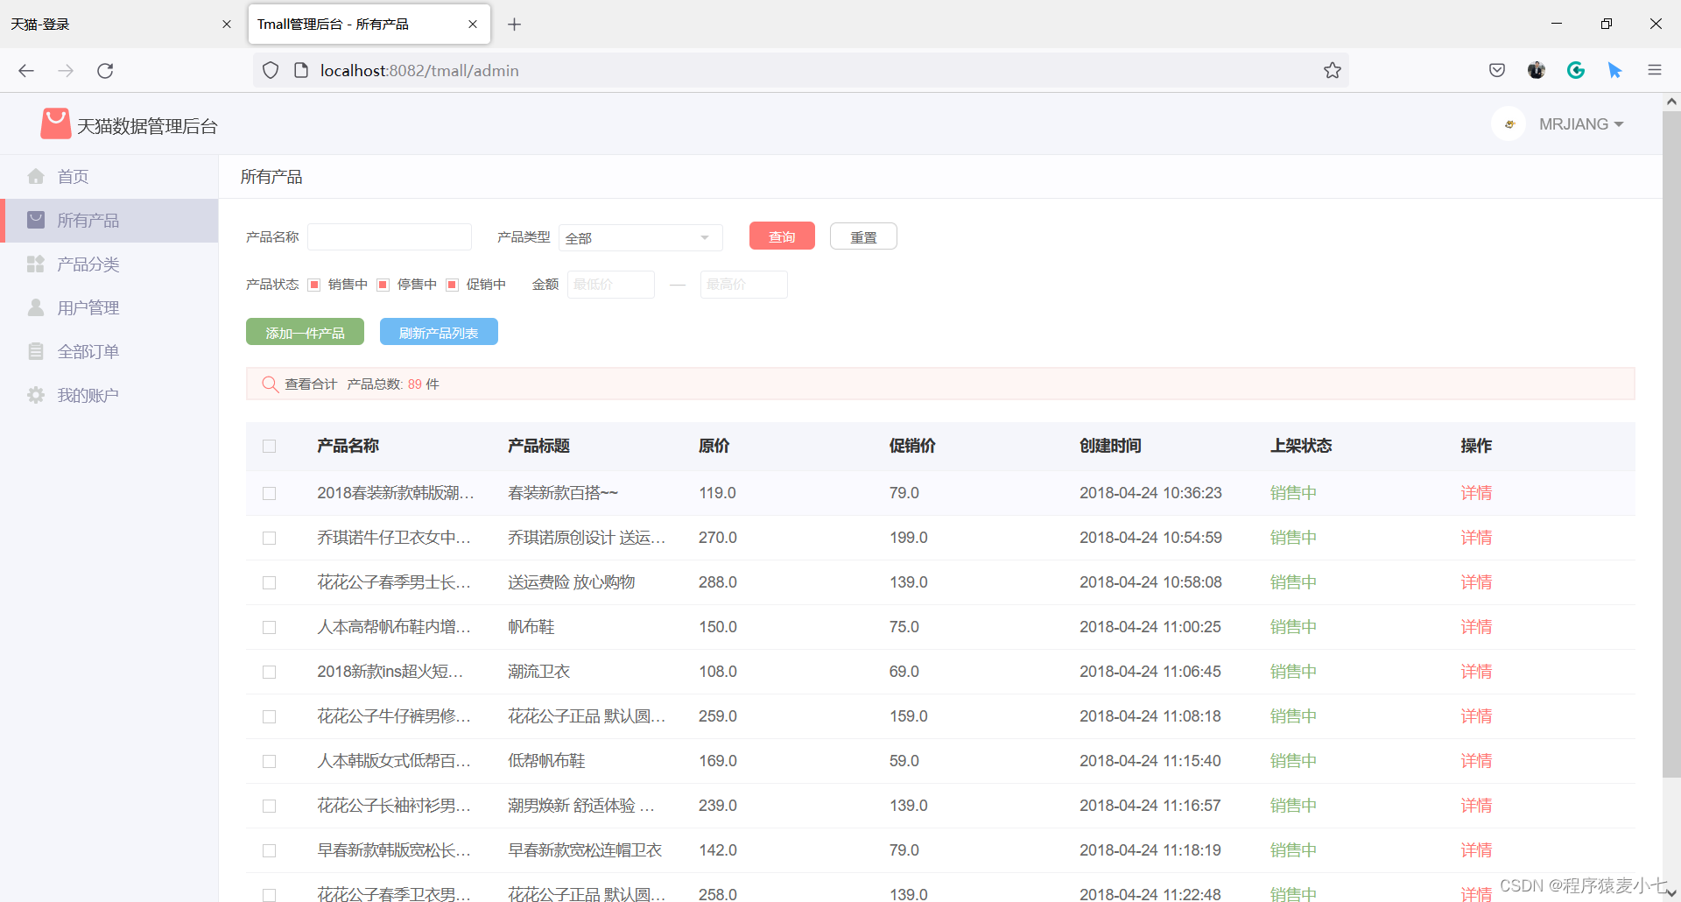Viewport: 1681px width, 902px height.
Task: Click the red 查询 button
Action: click(782, 236)
